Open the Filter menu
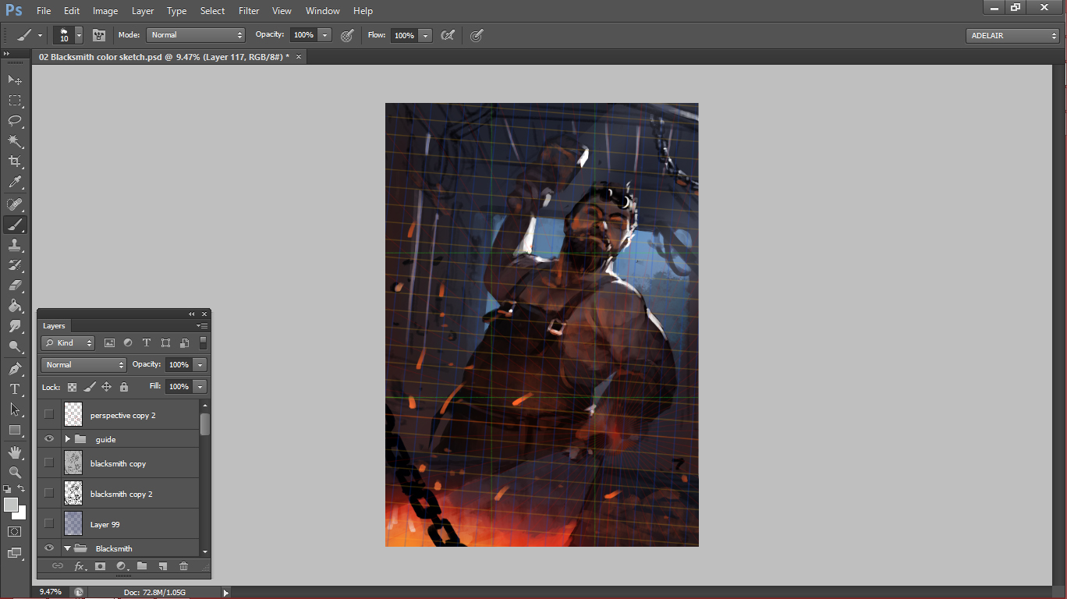The height and width of the screenshot is (599, 1067). pyautogui.click(x=249, y=11)
